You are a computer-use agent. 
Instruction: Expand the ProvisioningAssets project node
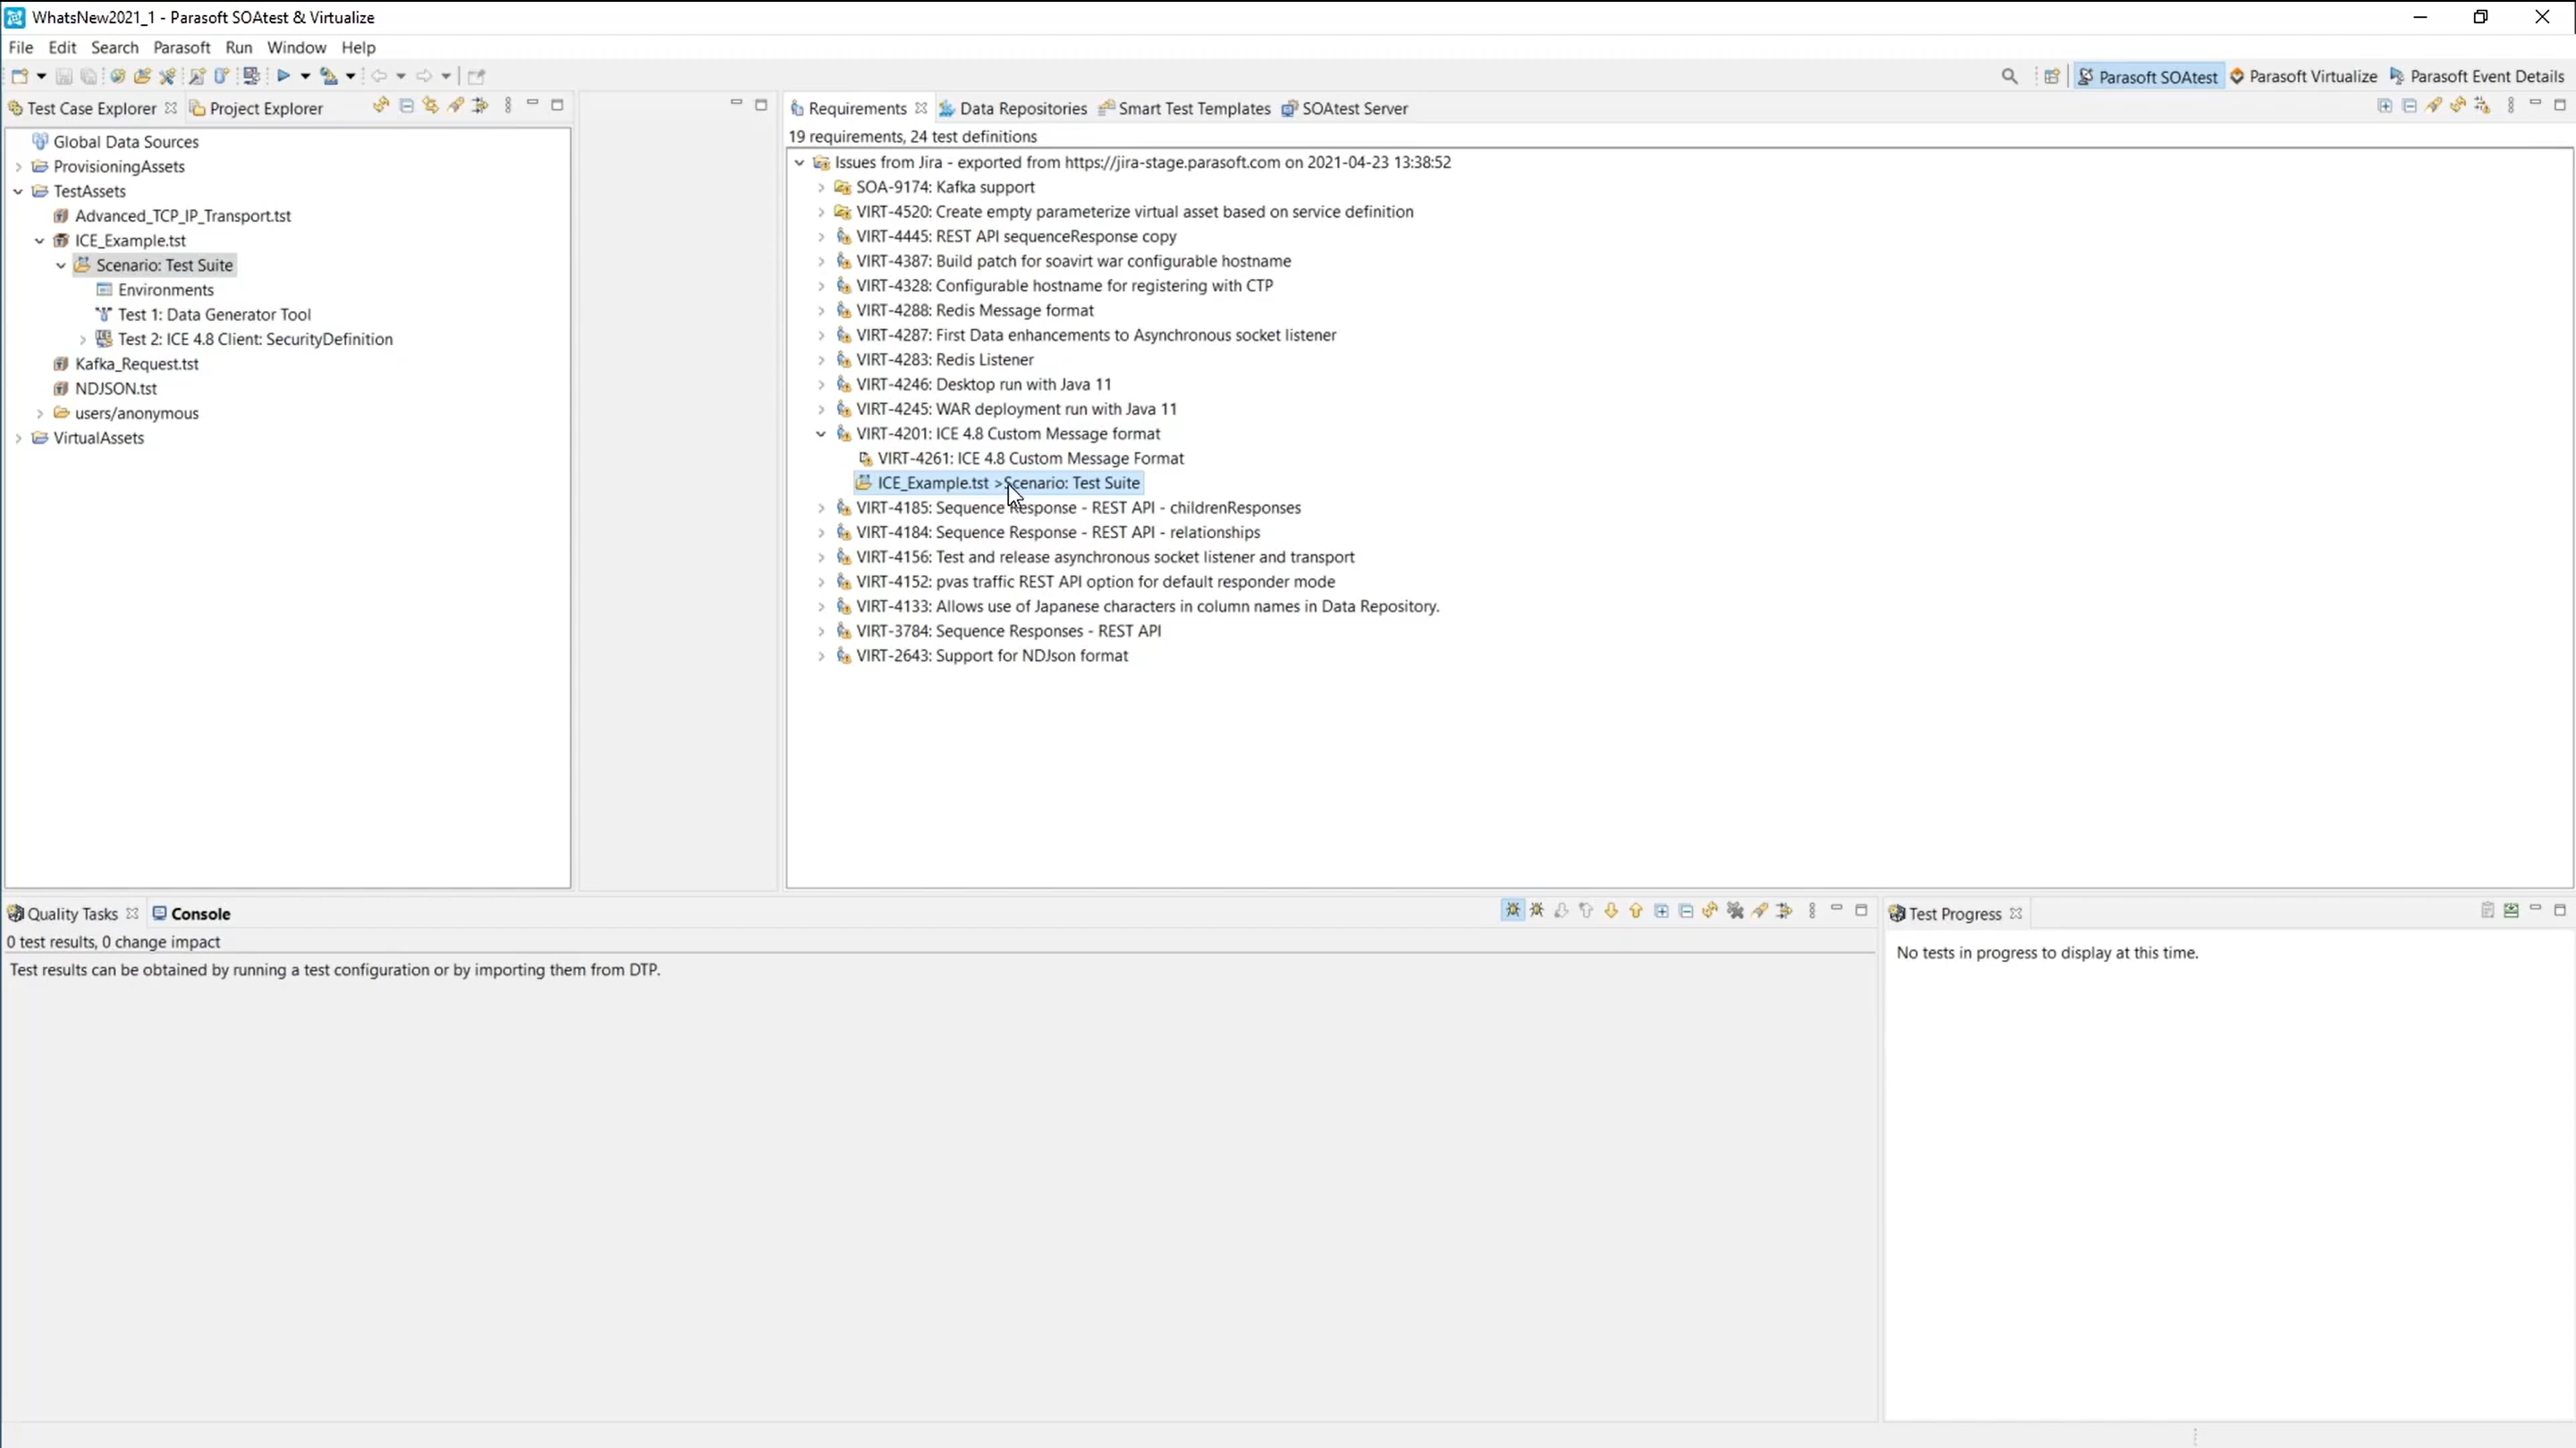pos(18,167)
